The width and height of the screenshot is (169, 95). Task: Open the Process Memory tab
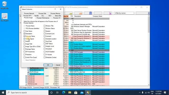(55, 13)
